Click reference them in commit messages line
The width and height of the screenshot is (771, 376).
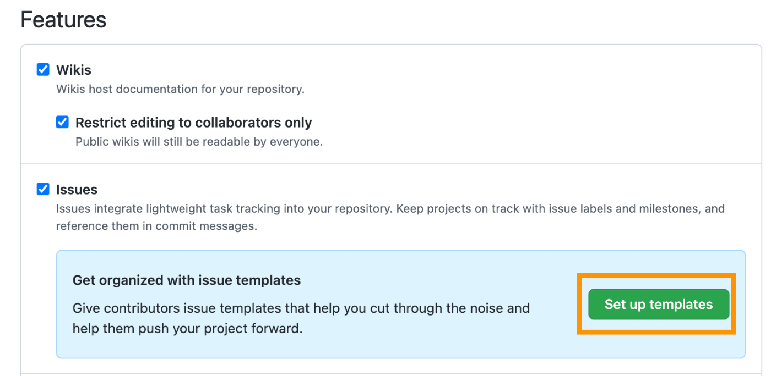pyautogui.click(x=156, y=226)
